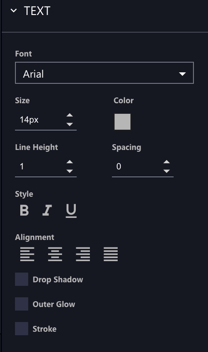Image resolution: width=208 pixels, height=352 pixels.
Task: Open the text Color swatch
Action: point(123,122)
